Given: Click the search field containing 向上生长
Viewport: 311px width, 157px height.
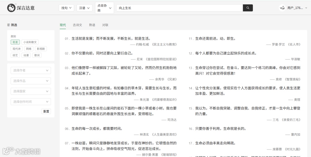Looking at the screenshot, I should tap(179, 8).
